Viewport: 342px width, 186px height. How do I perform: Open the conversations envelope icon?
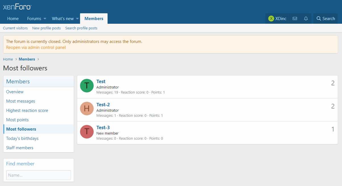(x=295, y=19)
